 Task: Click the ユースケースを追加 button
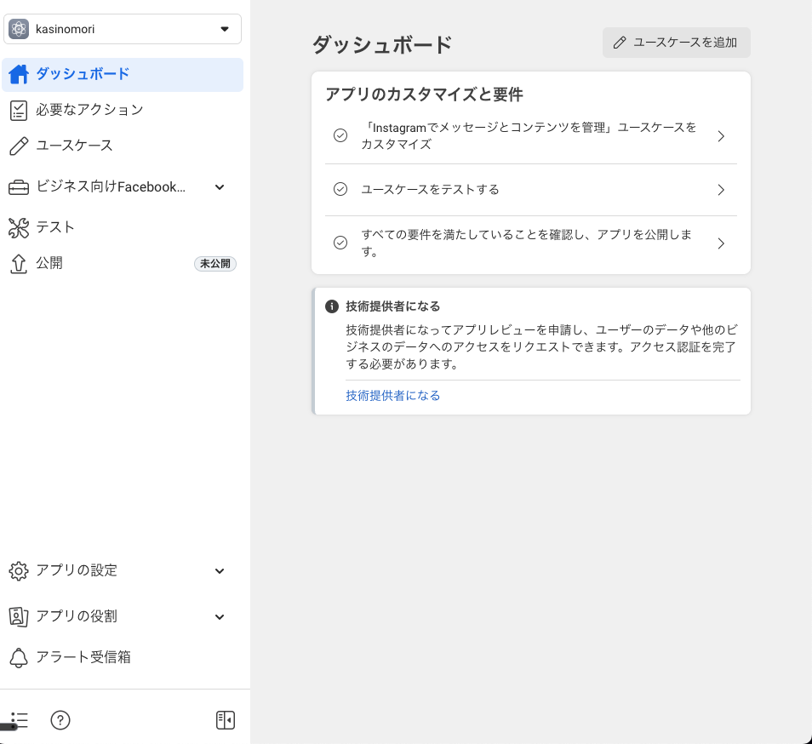click(x=676, y=43)
